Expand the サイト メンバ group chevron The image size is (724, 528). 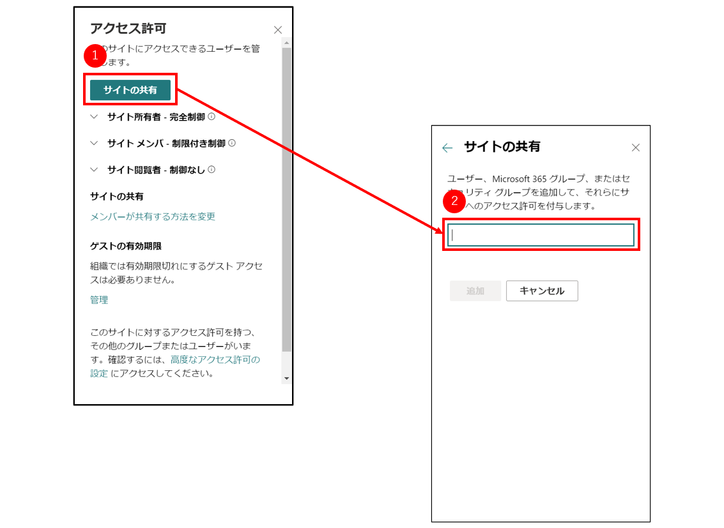(x=95, y=144)
